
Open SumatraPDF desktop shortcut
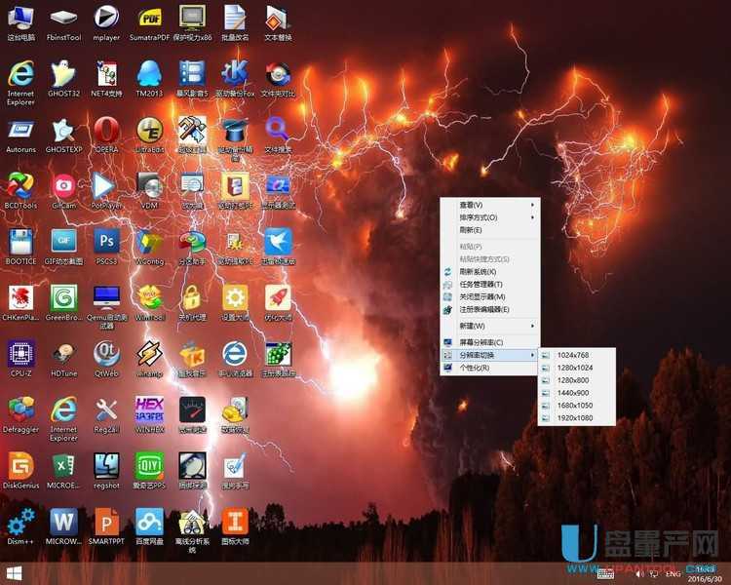149,23
